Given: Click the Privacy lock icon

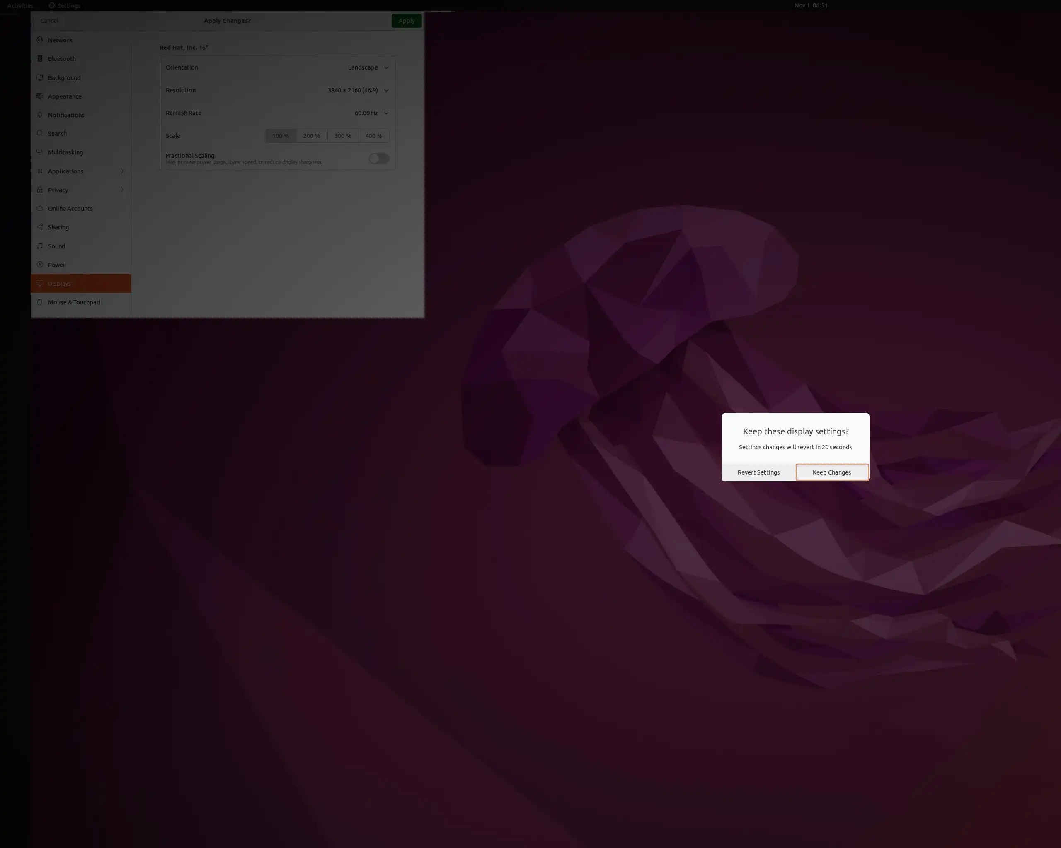Looking at the screenshot, I should click(40, 190).
